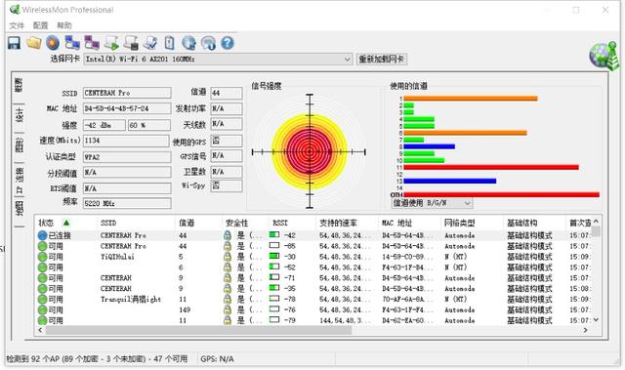The image size is (625, 370).
Task: Click the 重新加载网卡 button
Action: (x=382, y=60)
